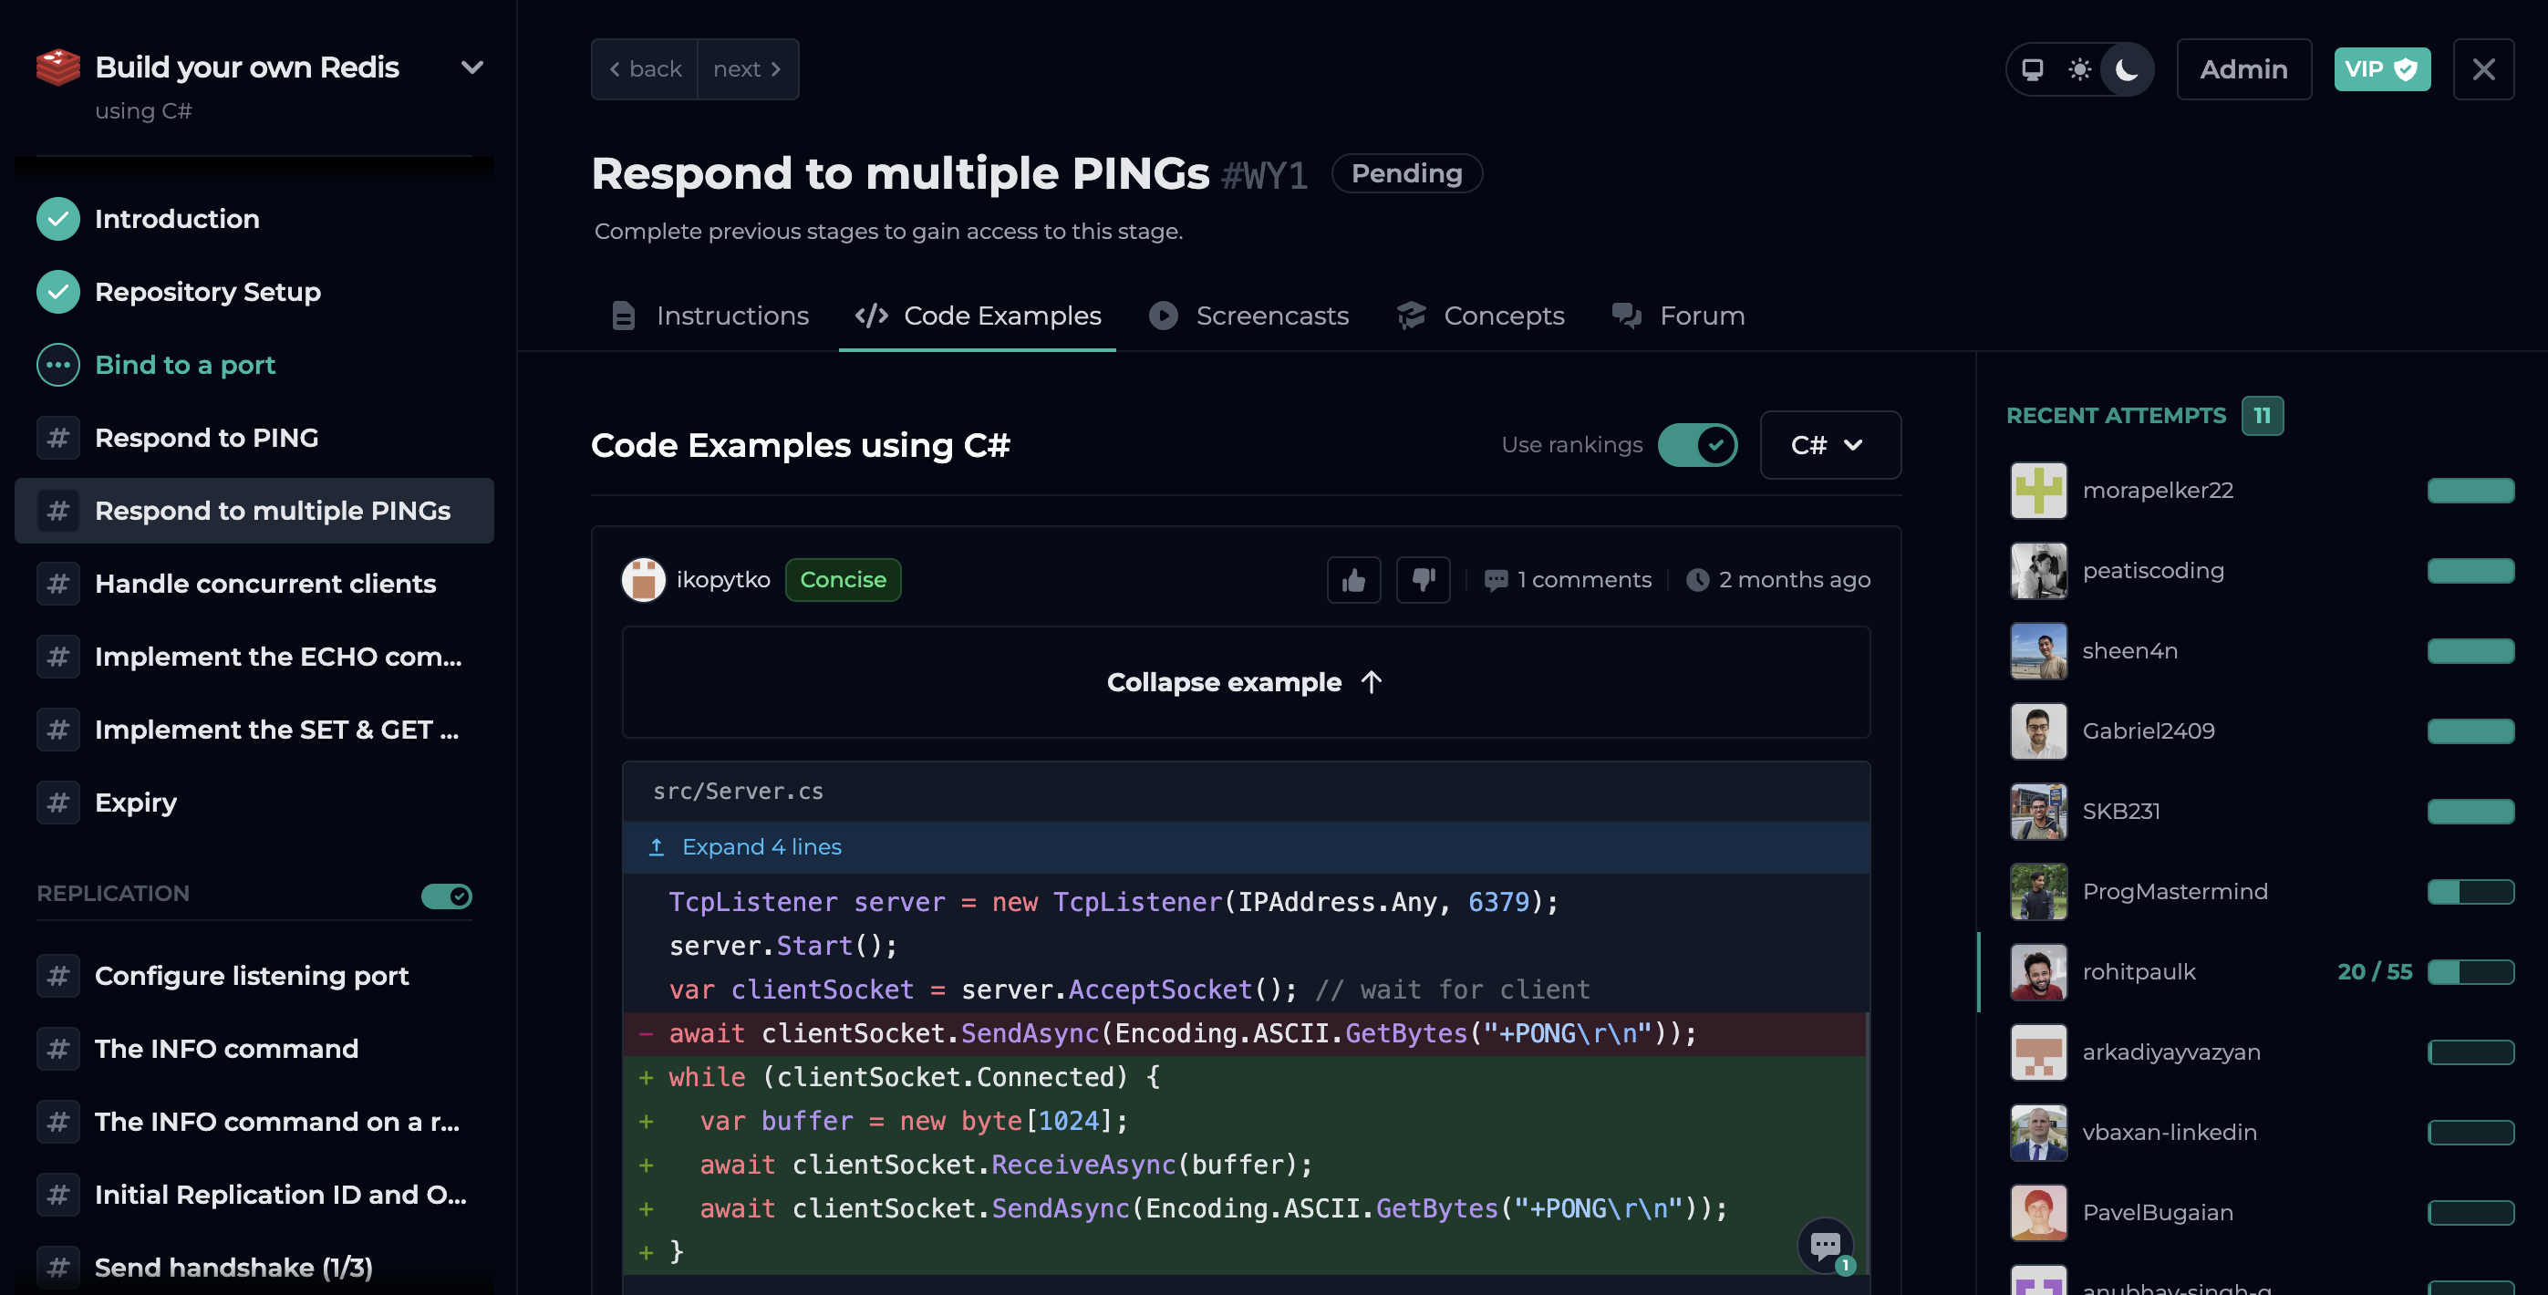Click morapelker22's progress bar
2548x1295 pixels.
[x=2470, y=491]
